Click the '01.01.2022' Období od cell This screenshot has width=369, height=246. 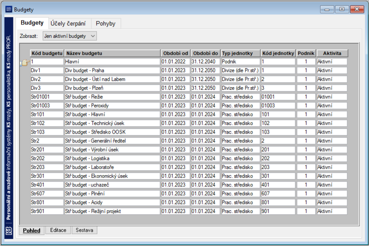point(175,62)
